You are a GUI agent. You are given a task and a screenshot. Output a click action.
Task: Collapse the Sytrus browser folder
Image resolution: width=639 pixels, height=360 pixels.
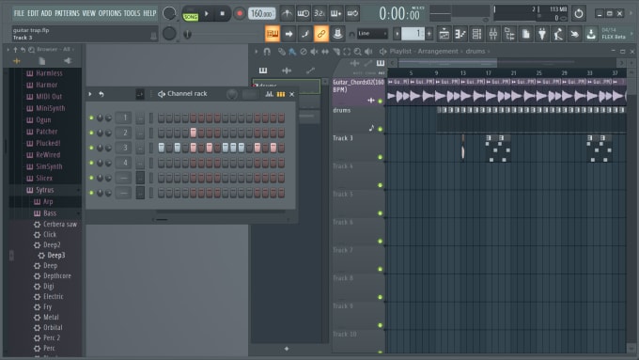[x=45, y=190]
